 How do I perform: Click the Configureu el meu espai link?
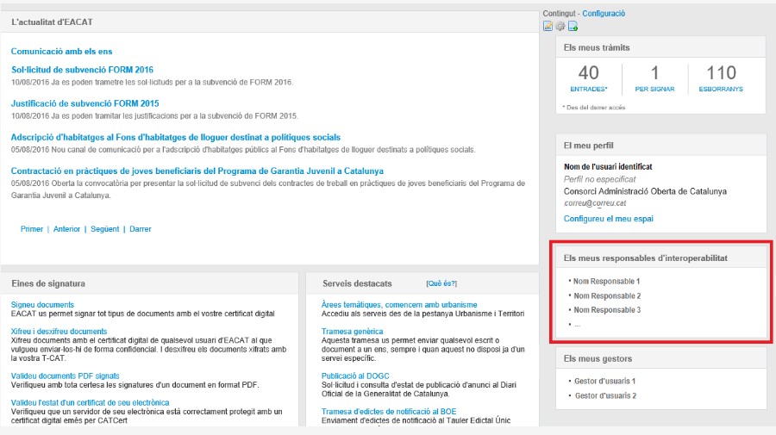[608, 219]
